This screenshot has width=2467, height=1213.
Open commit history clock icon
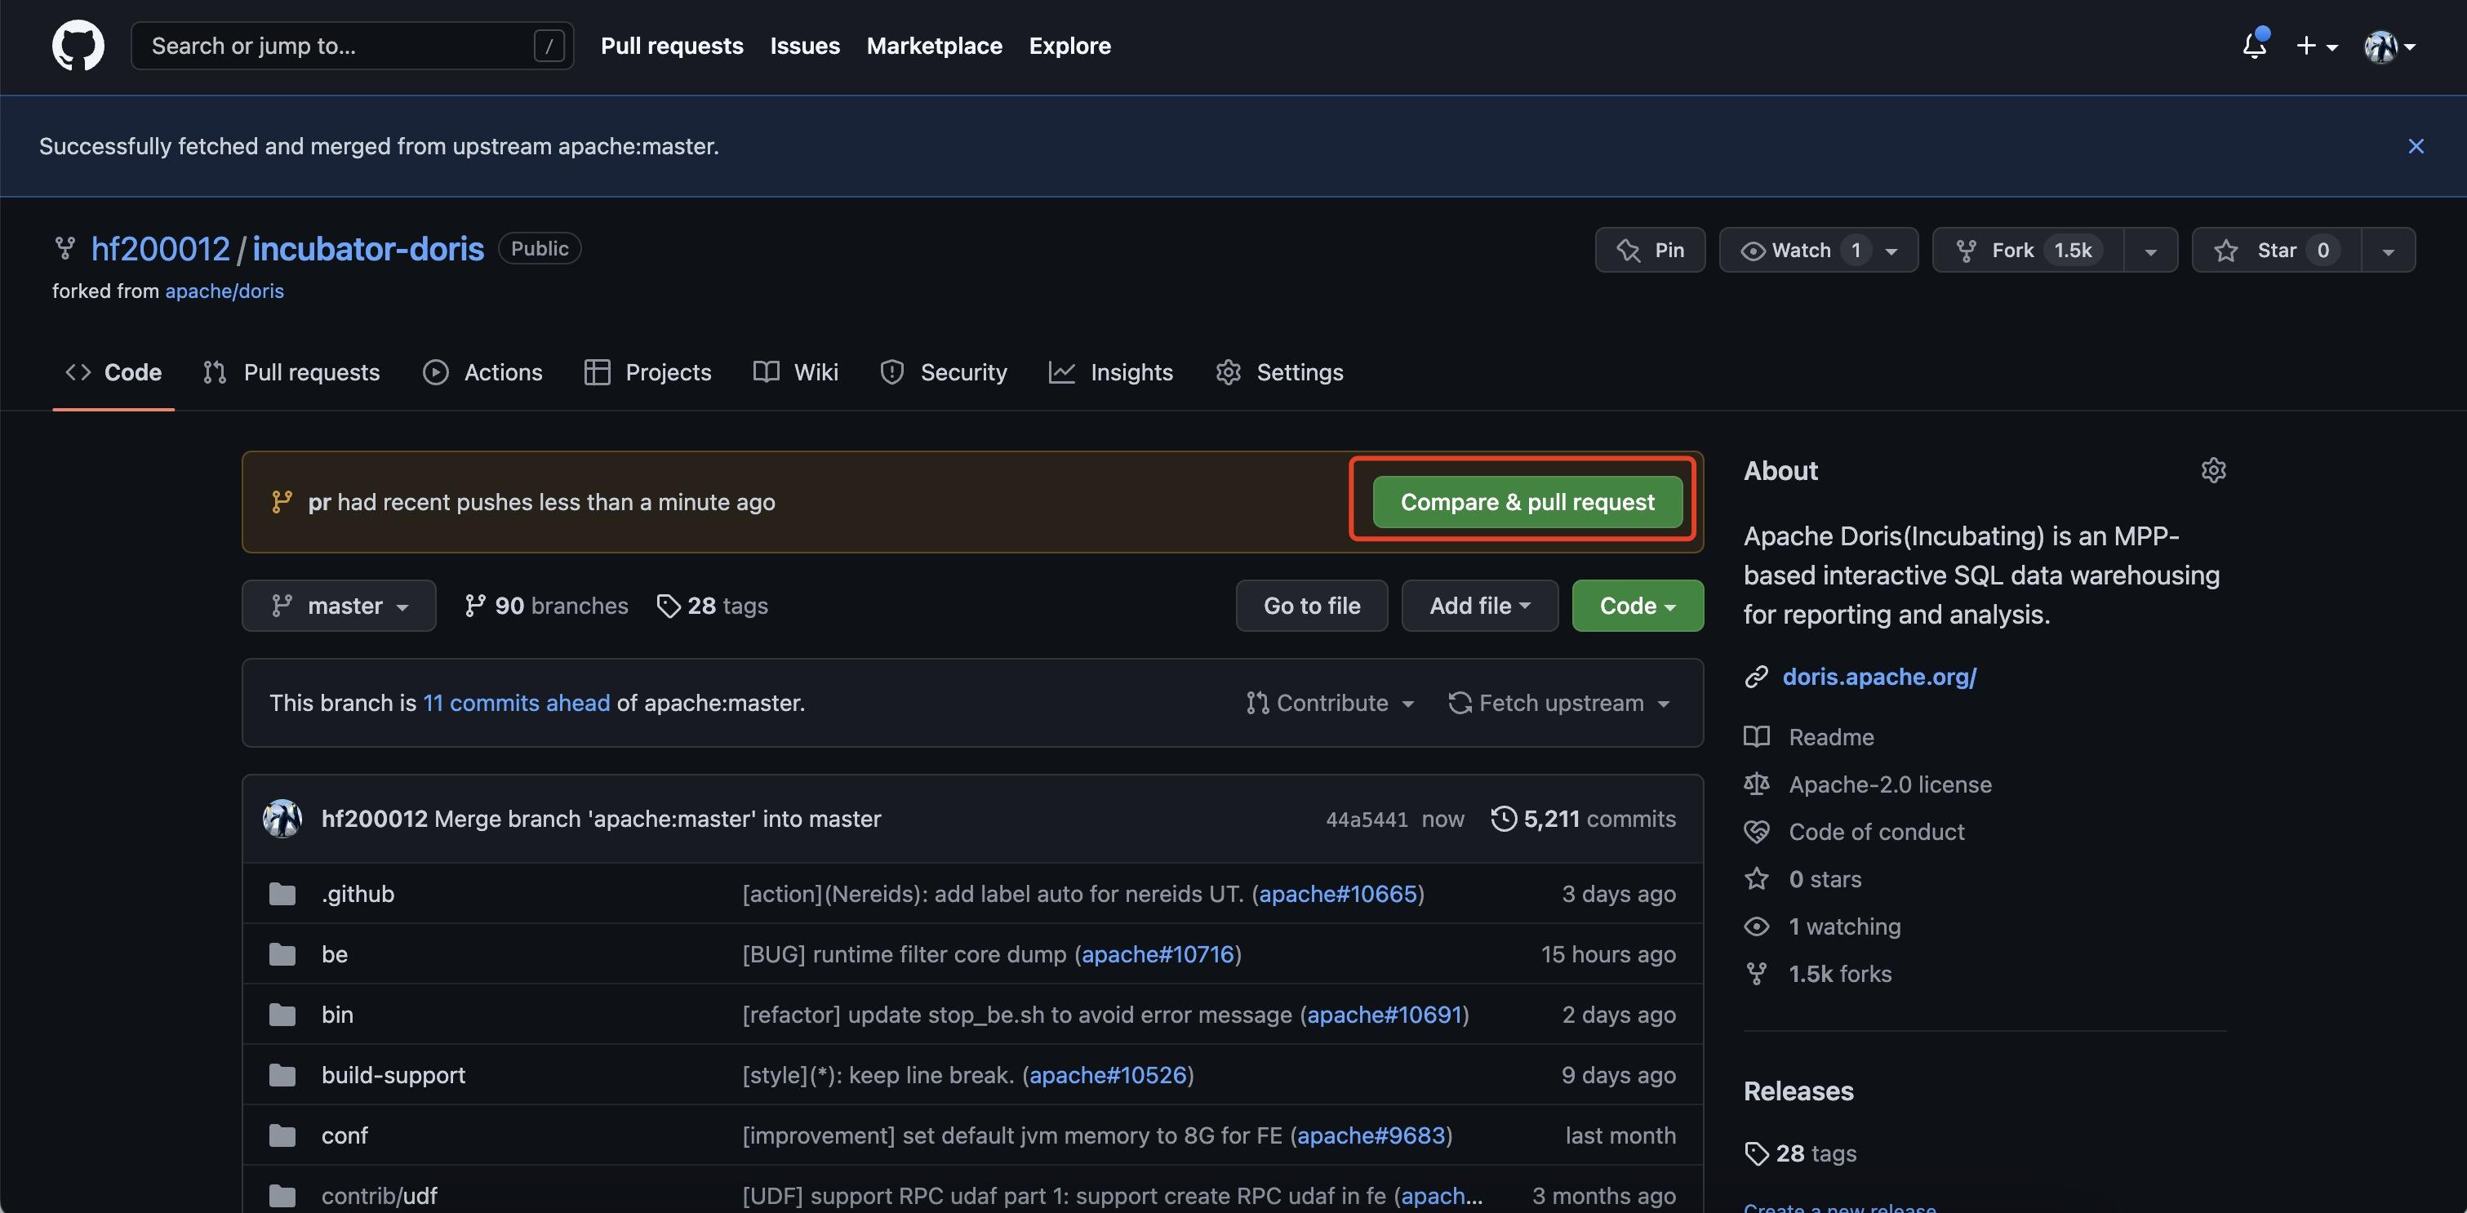1504,819
